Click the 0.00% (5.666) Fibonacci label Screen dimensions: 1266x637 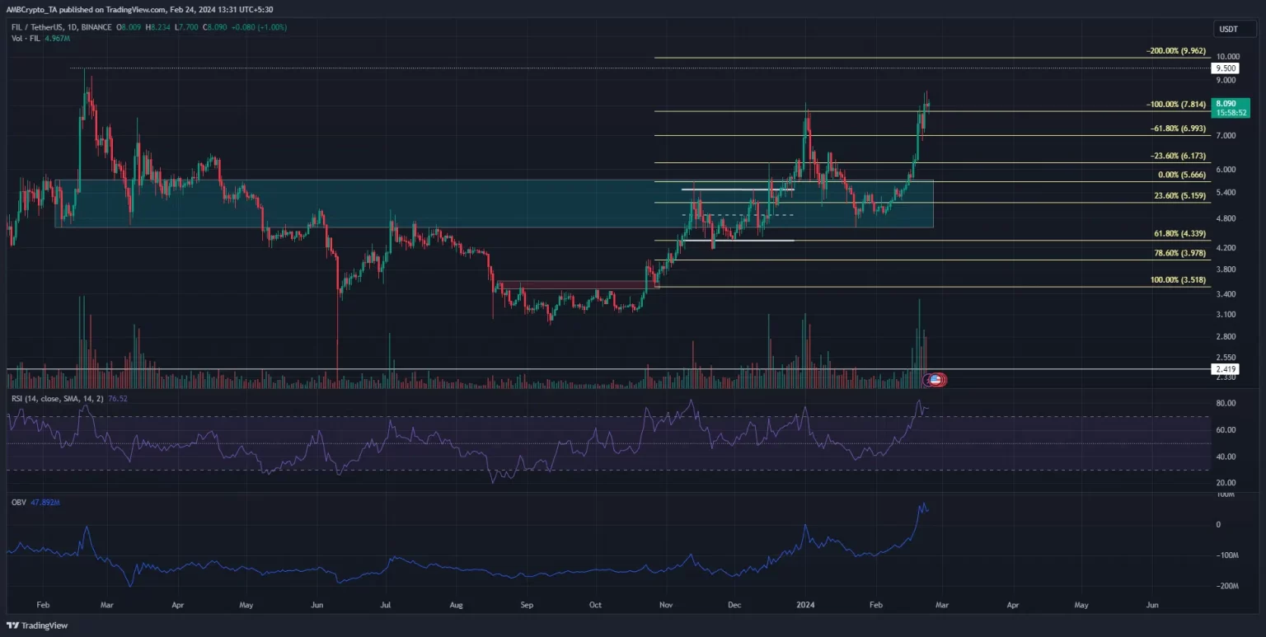coord(1179,175)
